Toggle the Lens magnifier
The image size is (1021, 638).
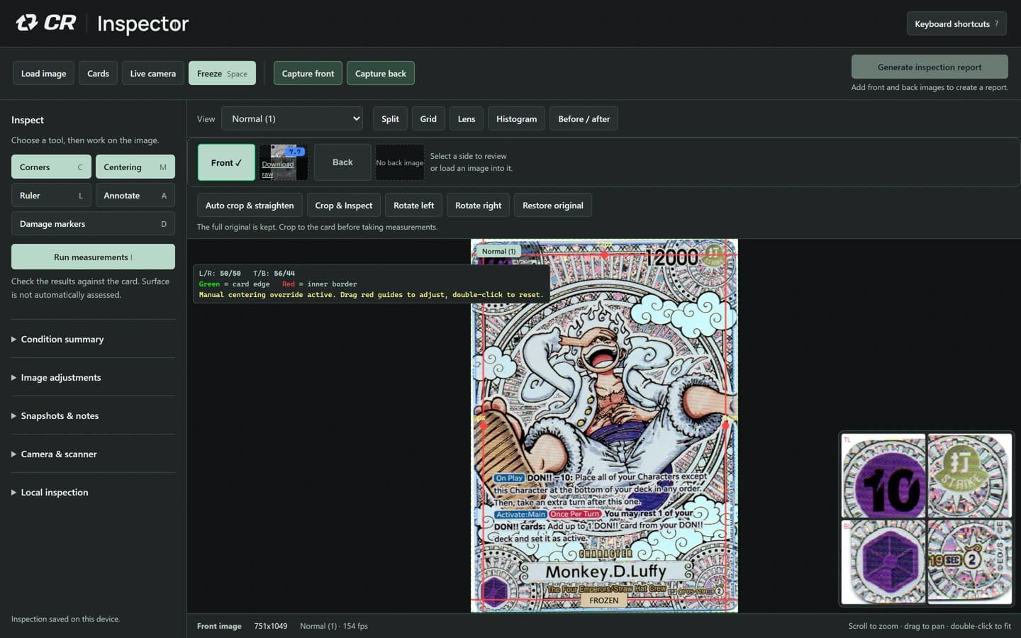click(x=467, y=118)
